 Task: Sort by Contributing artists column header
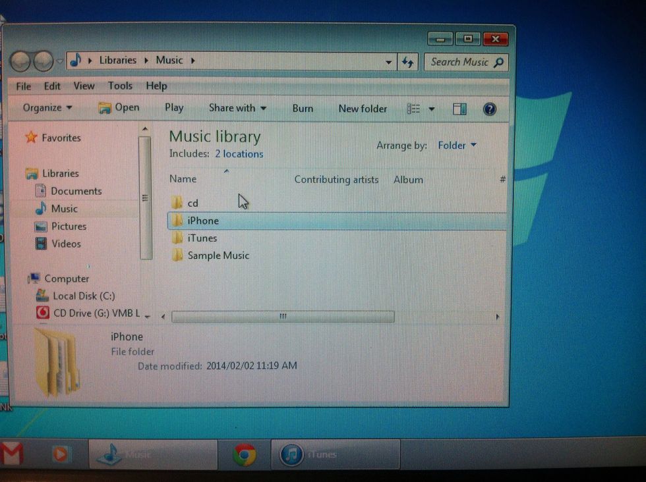[336, 180]
